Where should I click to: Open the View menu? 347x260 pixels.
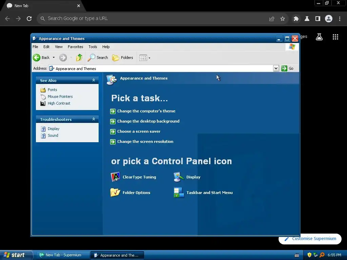[59, 47]
